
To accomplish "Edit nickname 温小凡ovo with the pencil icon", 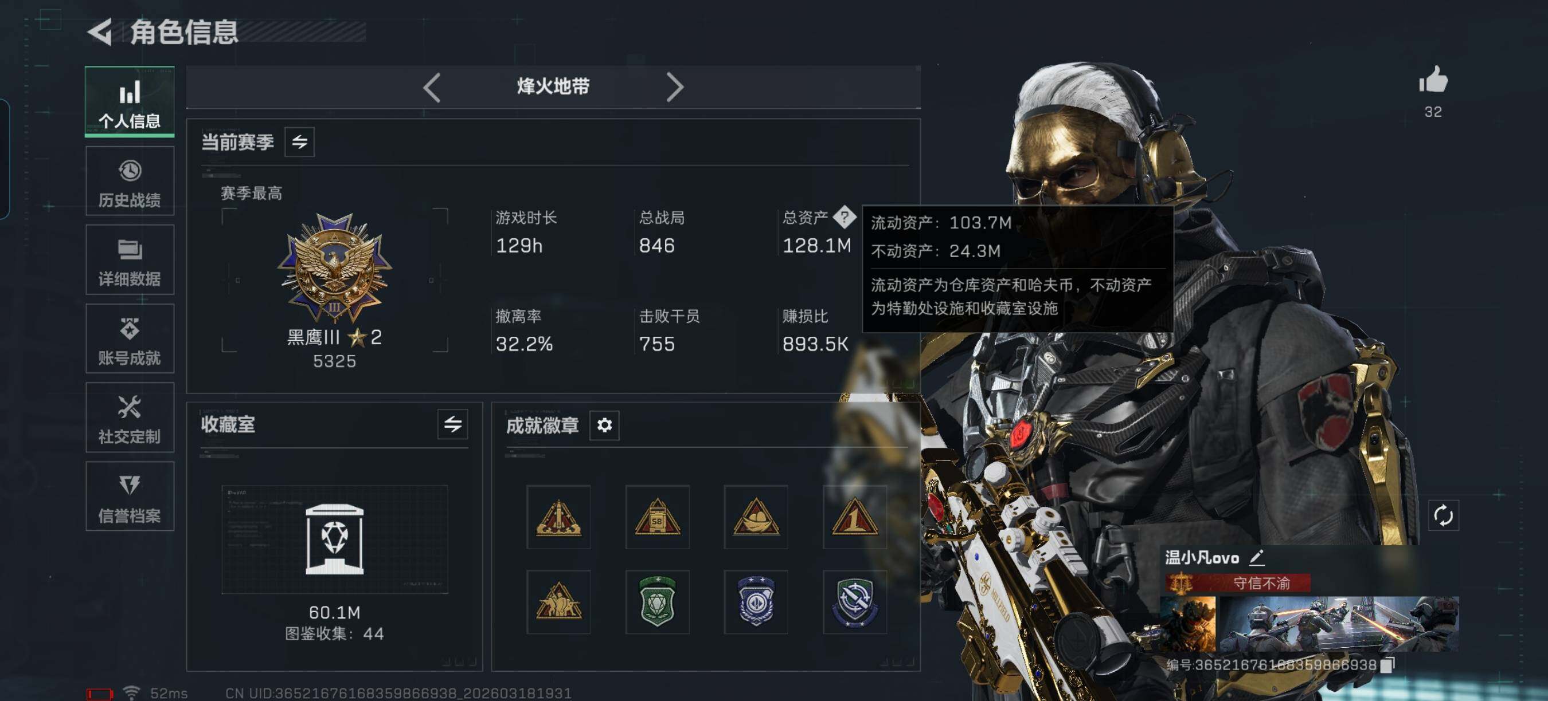I will pos(1257,558).
